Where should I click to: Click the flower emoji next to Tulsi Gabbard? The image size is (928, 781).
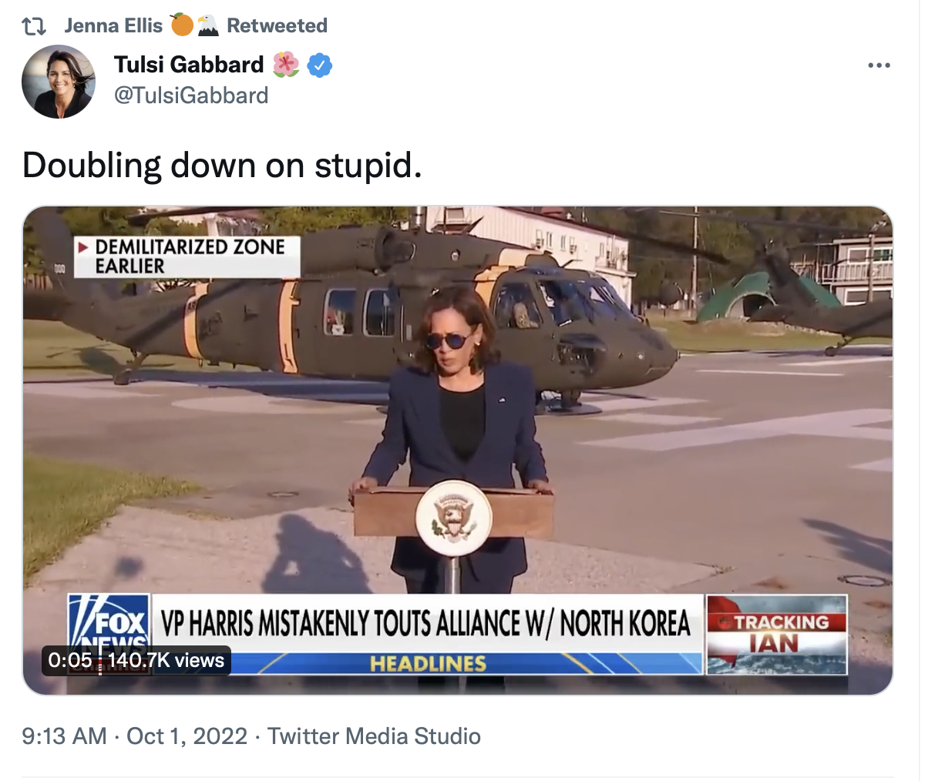pyautogui.click(x=286, y=65)
